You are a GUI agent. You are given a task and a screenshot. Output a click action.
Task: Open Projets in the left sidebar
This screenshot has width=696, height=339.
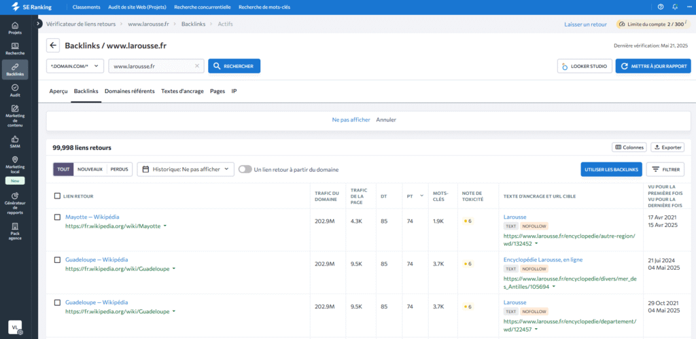coord(15,28)
